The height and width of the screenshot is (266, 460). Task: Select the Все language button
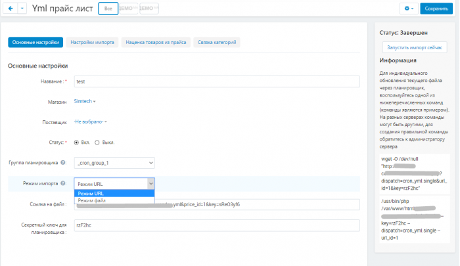click(x=108, y=9)
